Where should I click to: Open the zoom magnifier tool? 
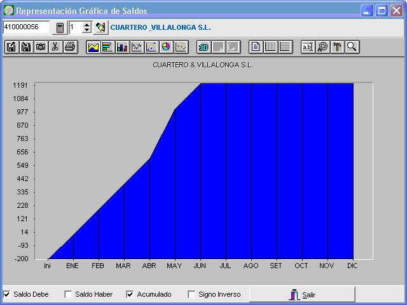click(x=351, y=47)
